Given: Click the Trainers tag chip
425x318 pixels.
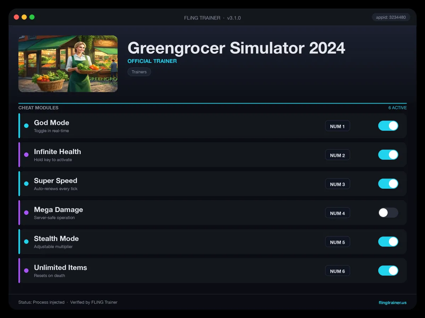Looking at the screenshot, I should point(139,72).
